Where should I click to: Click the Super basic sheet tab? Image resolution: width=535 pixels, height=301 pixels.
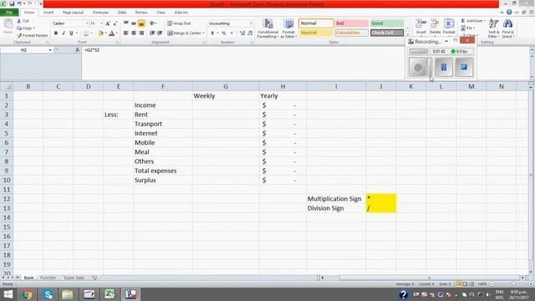pyautogui.click(x=74, y=278)
